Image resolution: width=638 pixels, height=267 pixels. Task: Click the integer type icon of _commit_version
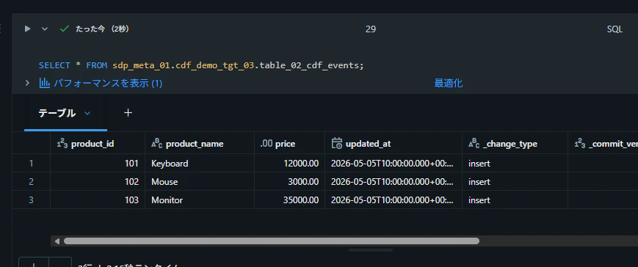580,143
